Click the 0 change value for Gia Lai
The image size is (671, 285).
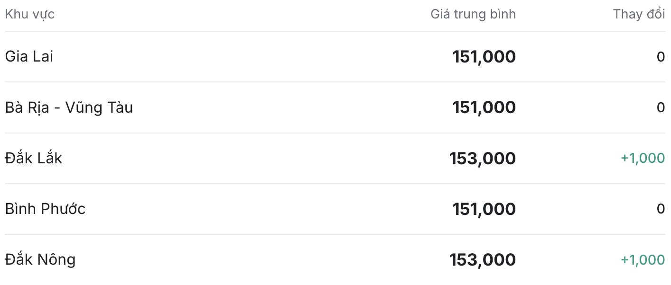661,57
